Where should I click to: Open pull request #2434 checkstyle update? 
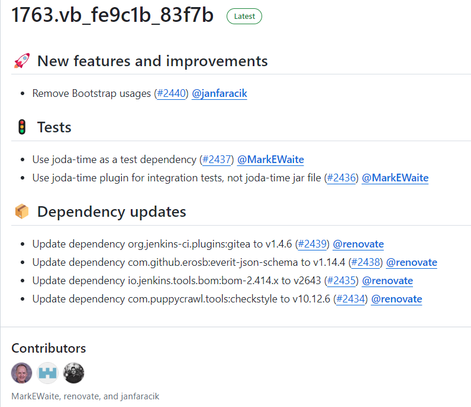click(351, 299)
